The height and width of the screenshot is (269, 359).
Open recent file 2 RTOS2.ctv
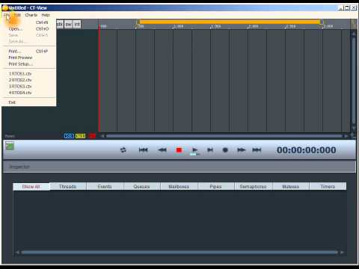[x=28, y=80]
